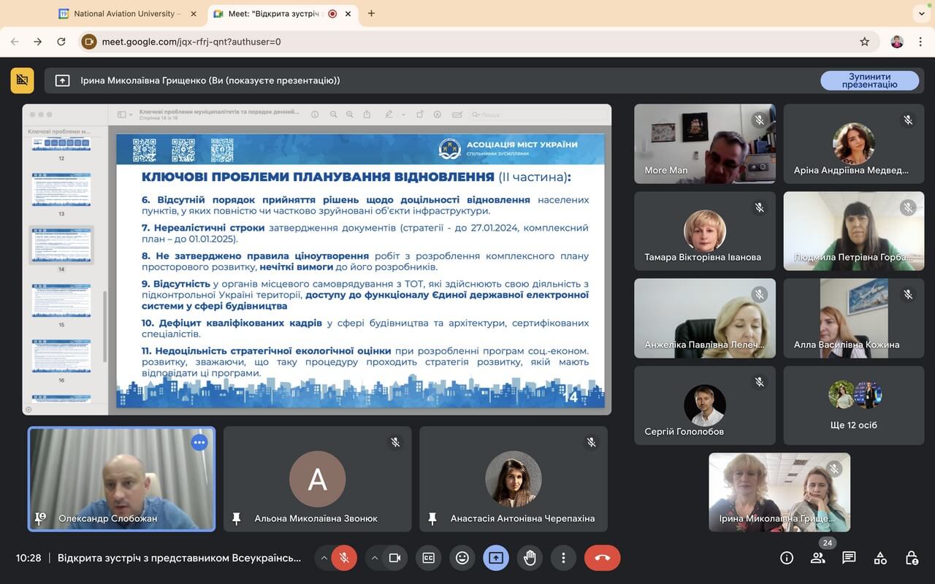This screenshot has width=935, height=584.
Task: Toggle the camera on or off
Action: click(394, 558)
